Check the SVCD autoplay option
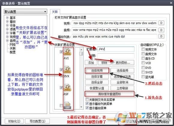 click(x=143, y=72)
